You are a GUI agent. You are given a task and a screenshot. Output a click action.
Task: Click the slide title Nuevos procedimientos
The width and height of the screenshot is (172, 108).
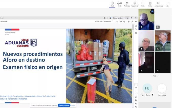pyautogui.click(x=33, y=54)
